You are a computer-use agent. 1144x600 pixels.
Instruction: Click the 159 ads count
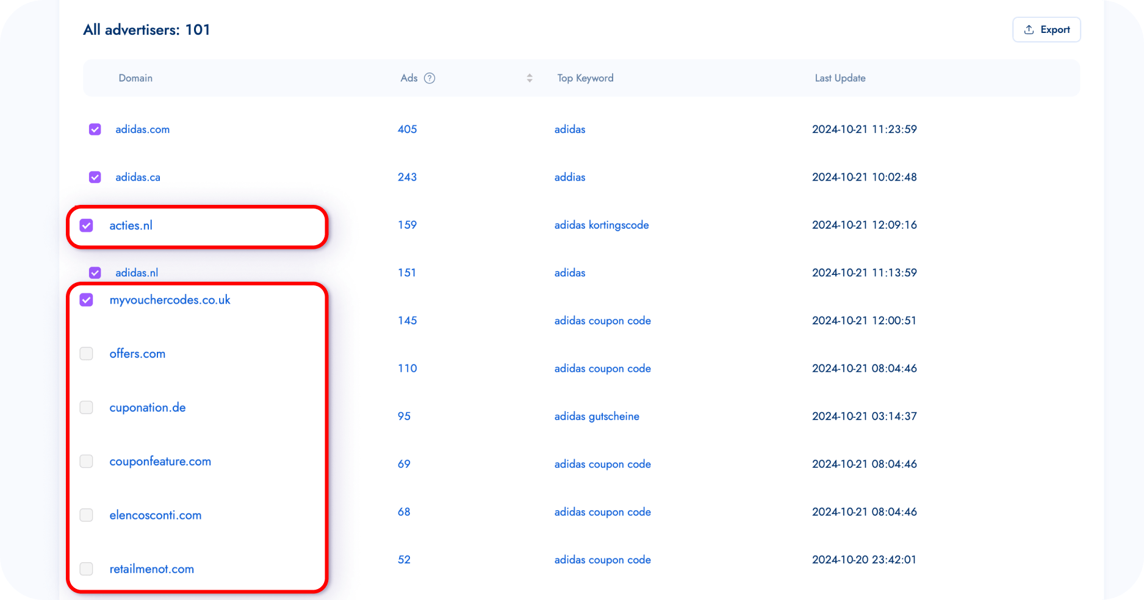click(408, 225)
